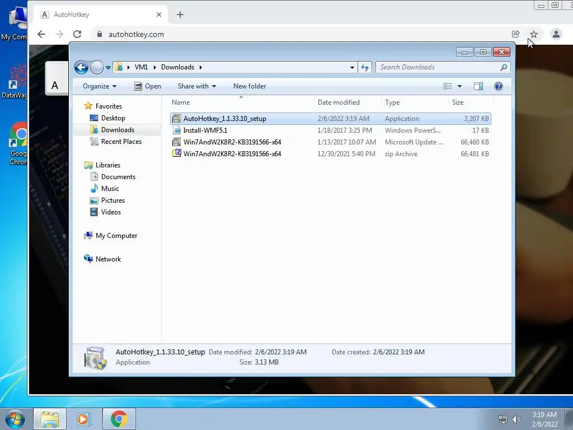Open the Windows Start menu
Viewport: 573px width, 430px height.
[15, 419]
